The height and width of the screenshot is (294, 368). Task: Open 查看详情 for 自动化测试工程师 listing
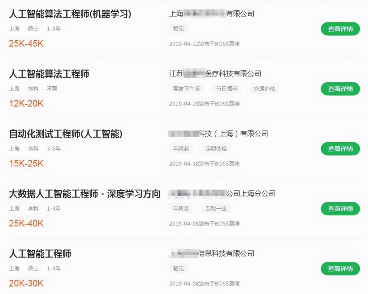tap(340, 148)
